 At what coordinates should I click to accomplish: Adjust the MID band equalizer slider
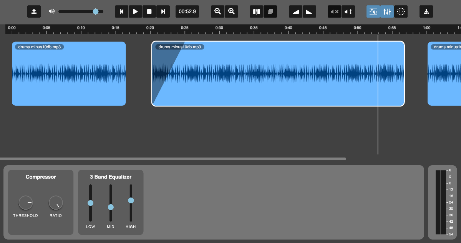click(111, 203)
